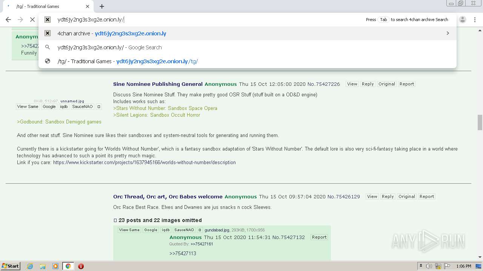This screenshot has width=483, height=271.
Task: Close the /tg/ Traditional Games tab
Action: (88, 6)
